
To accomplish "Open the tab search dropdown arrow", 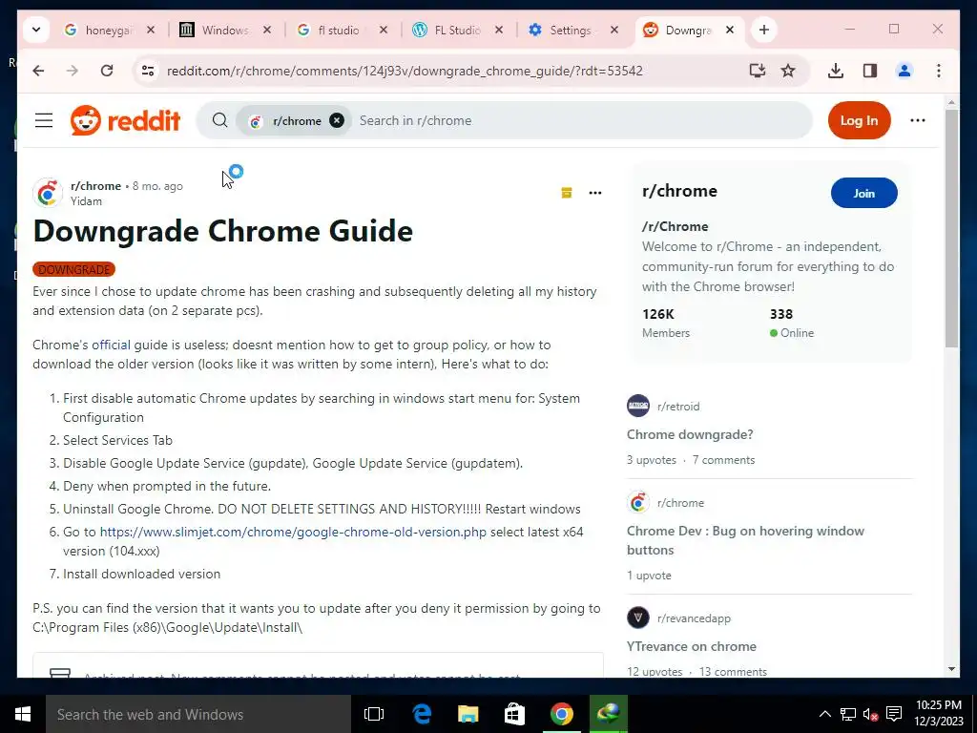I will tap(36, 30).
